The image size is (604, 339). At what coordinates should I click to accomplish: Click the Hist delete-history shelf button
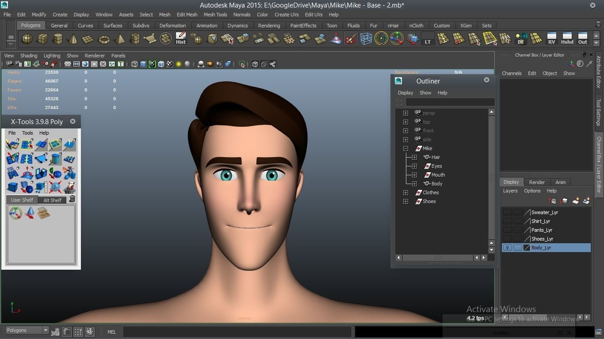coord(181,38)
